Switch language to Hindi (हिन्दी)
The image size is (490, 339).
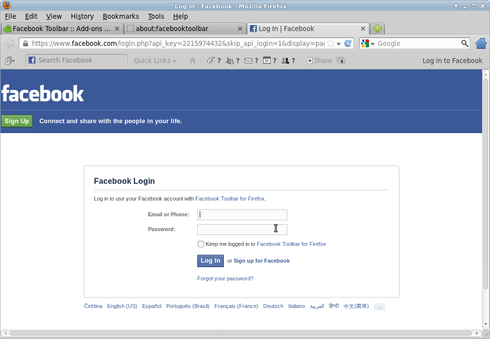click(334, 306)
